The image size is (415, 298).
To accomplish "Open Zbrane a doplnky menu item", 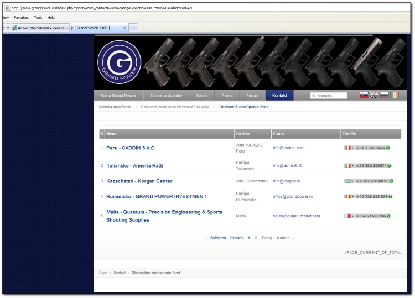I will [x=166, y=96].
